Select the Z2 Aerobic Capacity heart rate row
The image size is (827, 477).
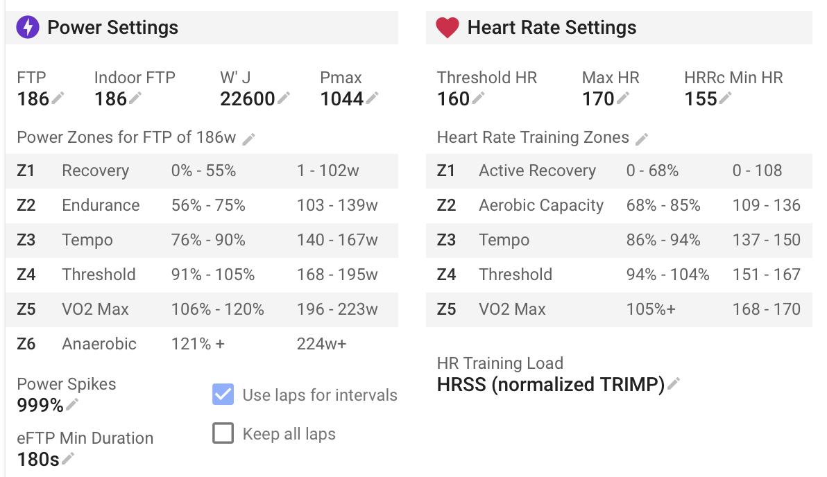coord(619,205)
